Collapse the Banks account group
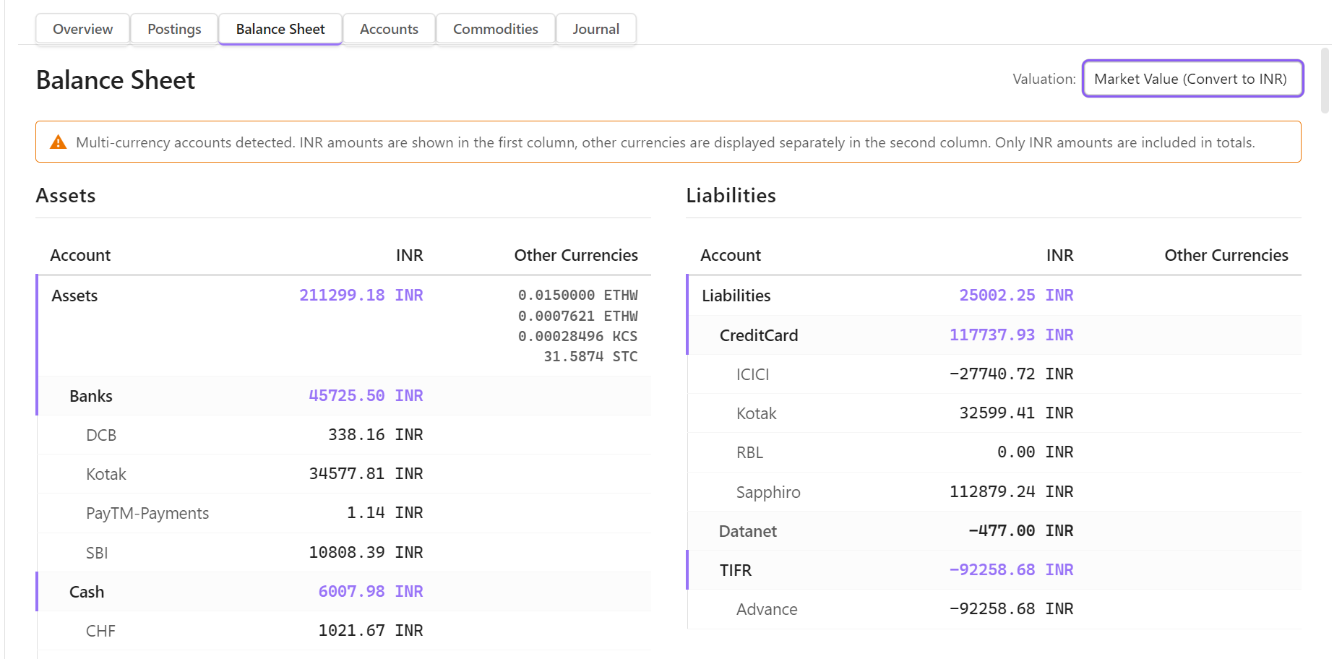The width and height of the screenshot is (1342, 659). 91,396
